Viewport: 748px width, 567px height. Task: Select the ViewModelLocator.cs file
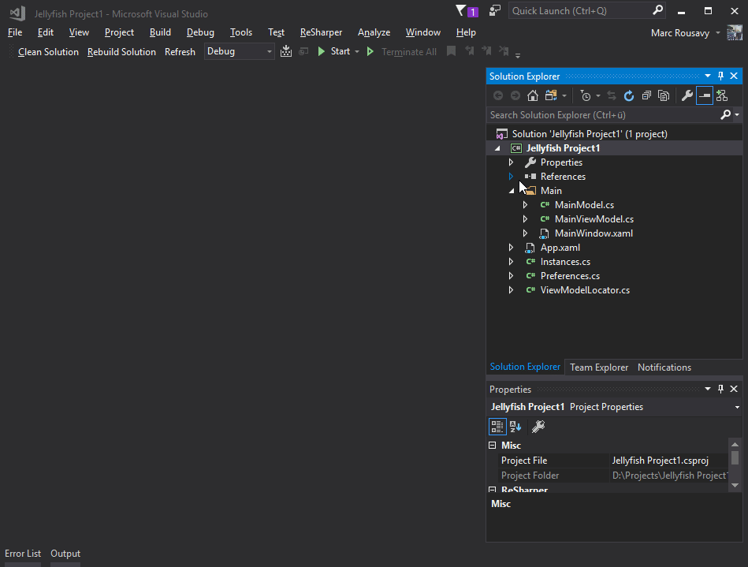pos(585,290)
